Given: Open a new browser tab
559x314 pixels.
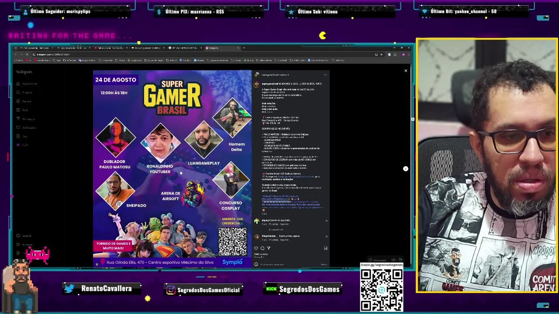Looking at the screenshot, I should pyautogui.click(x=244, y=48).
